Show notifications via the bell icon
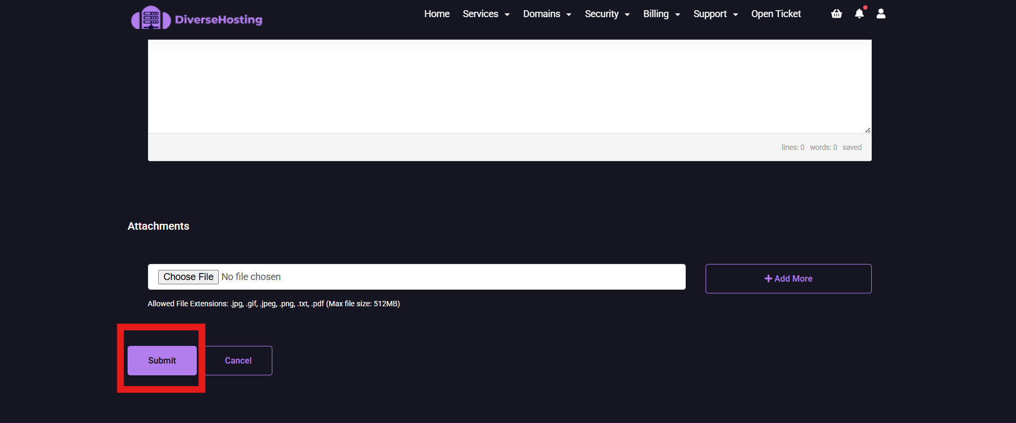 point(859,14)
